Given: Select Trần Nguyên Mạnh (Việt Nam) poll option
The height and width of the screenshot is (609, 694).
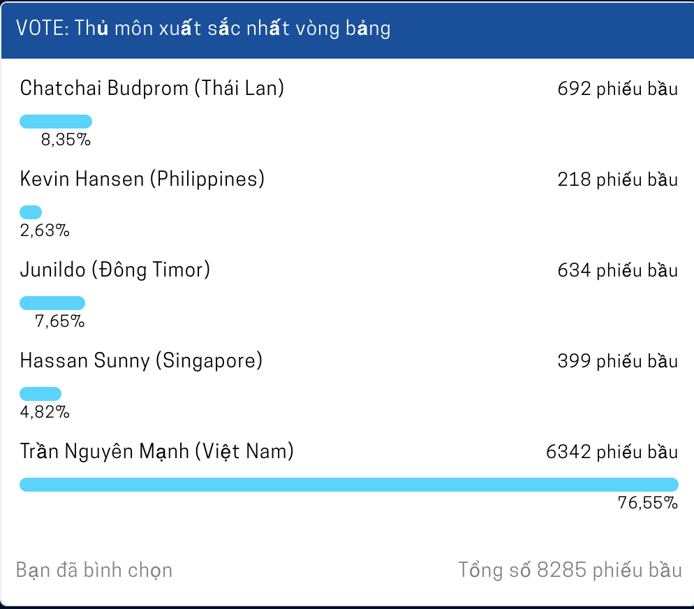Looking at the screenshot, I should [156, 452].
